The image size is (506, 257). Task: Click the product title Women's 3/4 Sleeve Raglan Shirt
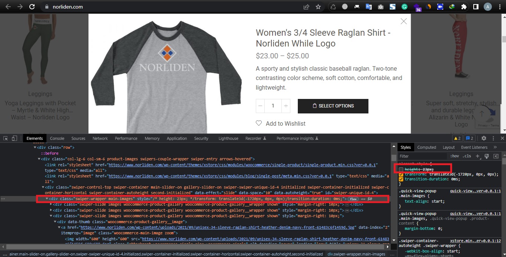coord(323,38)
